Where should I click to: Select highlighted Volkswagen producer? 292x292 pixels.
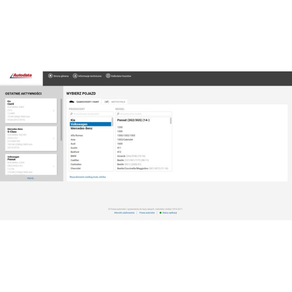[x=90, y=124]
